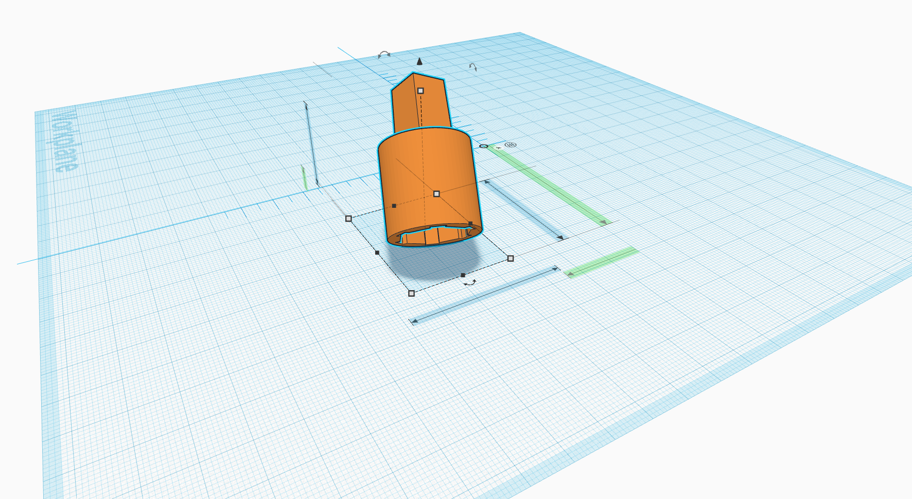Click the black midpoint handle over the cylinder's left side
This screenshot has width=912, height=499.
394,206
